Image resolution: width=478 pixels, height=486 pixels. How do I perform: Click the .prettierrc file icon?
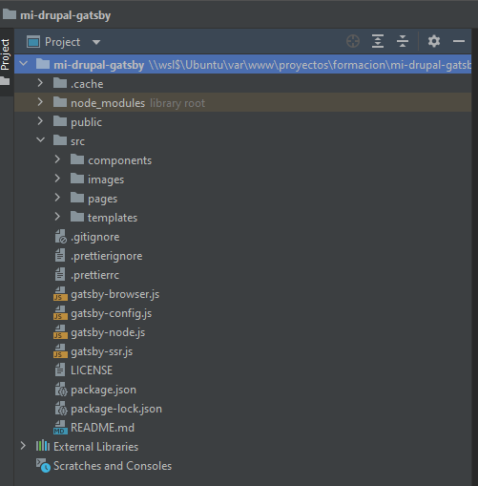pyautogui.click(x=60, y=275)
